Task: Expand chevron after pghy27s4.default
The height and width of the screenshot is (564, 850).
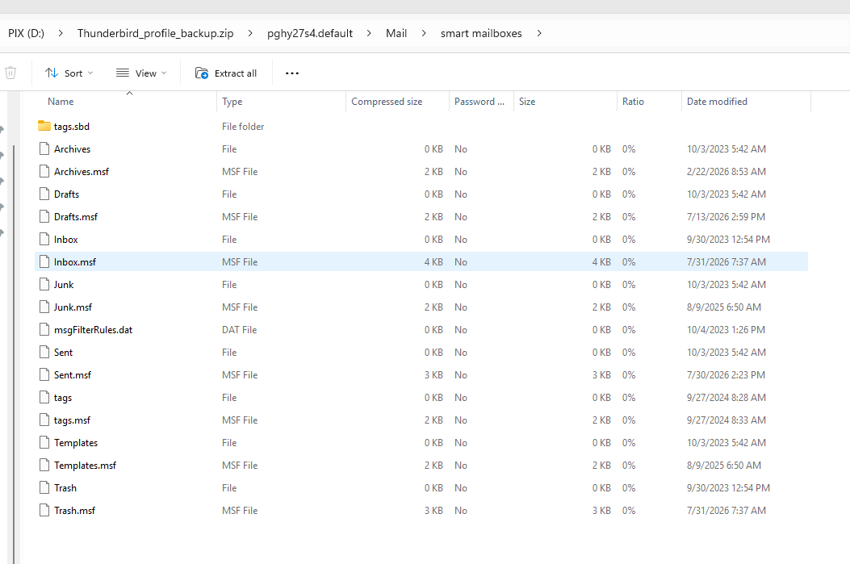Action: tap(369, 33)
